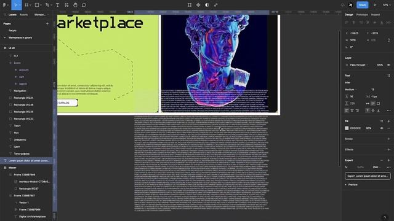Select the Pen tool

tap(47, 5)
